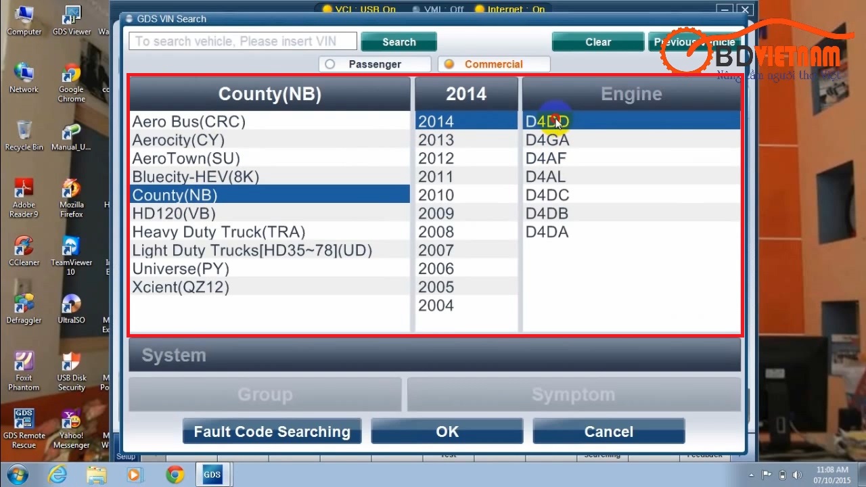Image resolution: width=866 pixels, height=487 pixels.
Task: Select Aerocity(CY) model
Action: [x=270, y=140]
